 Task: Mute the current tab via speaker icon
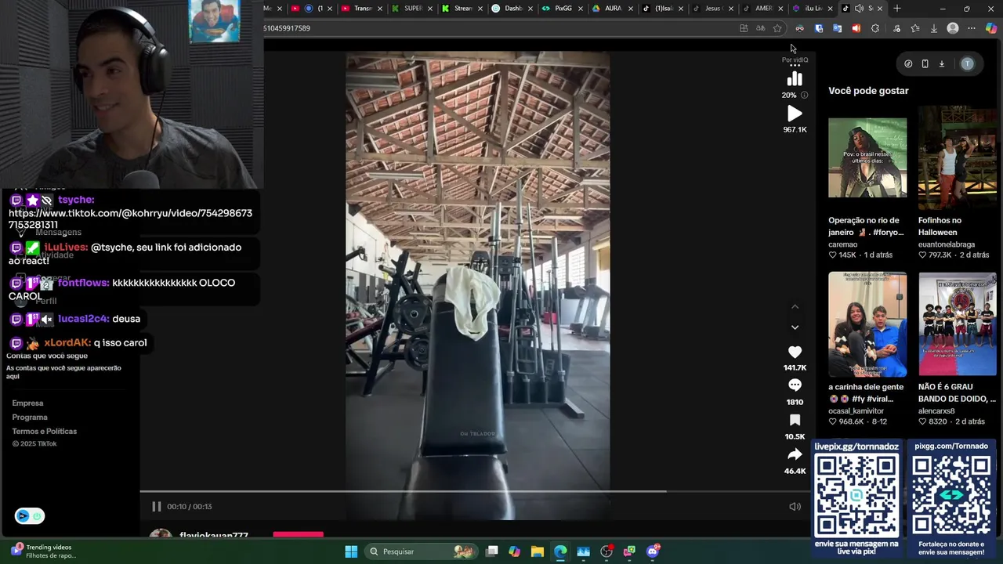pos(859,9)
